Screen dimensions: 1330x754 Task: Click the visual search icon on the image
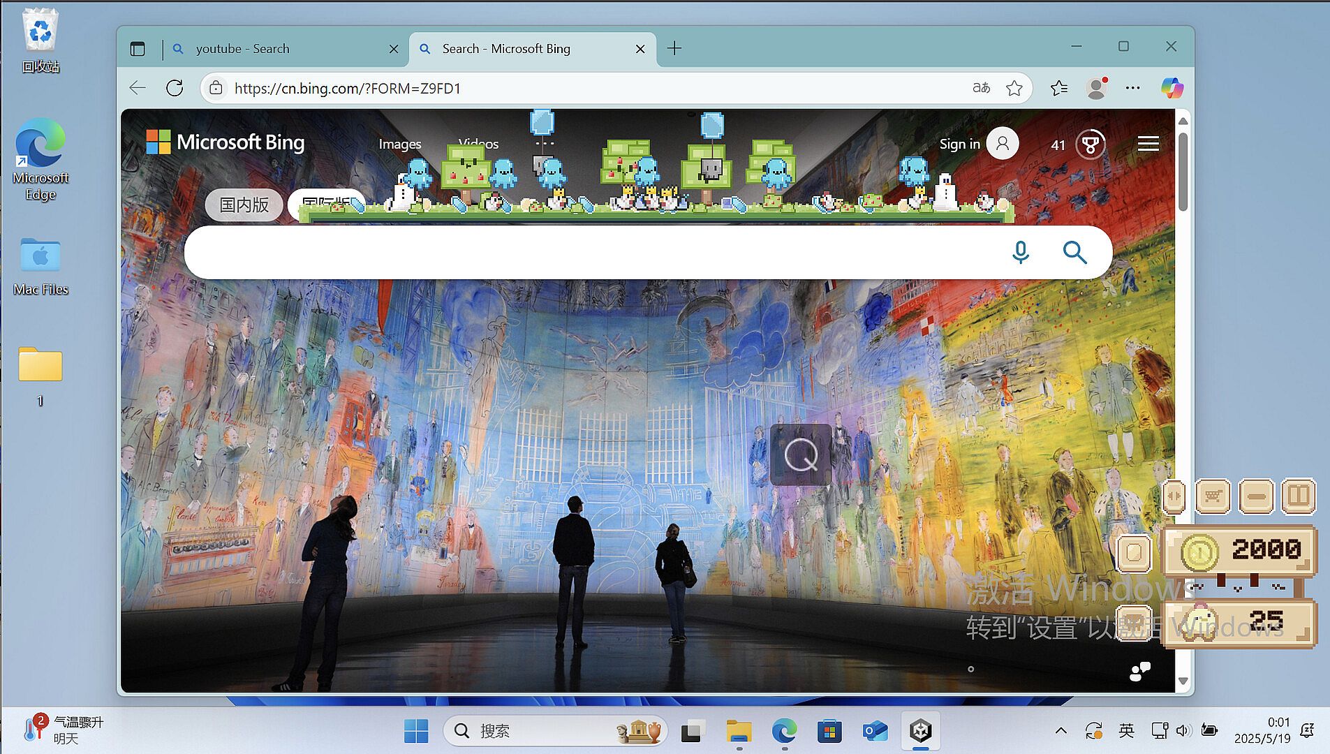click(801, 455)
